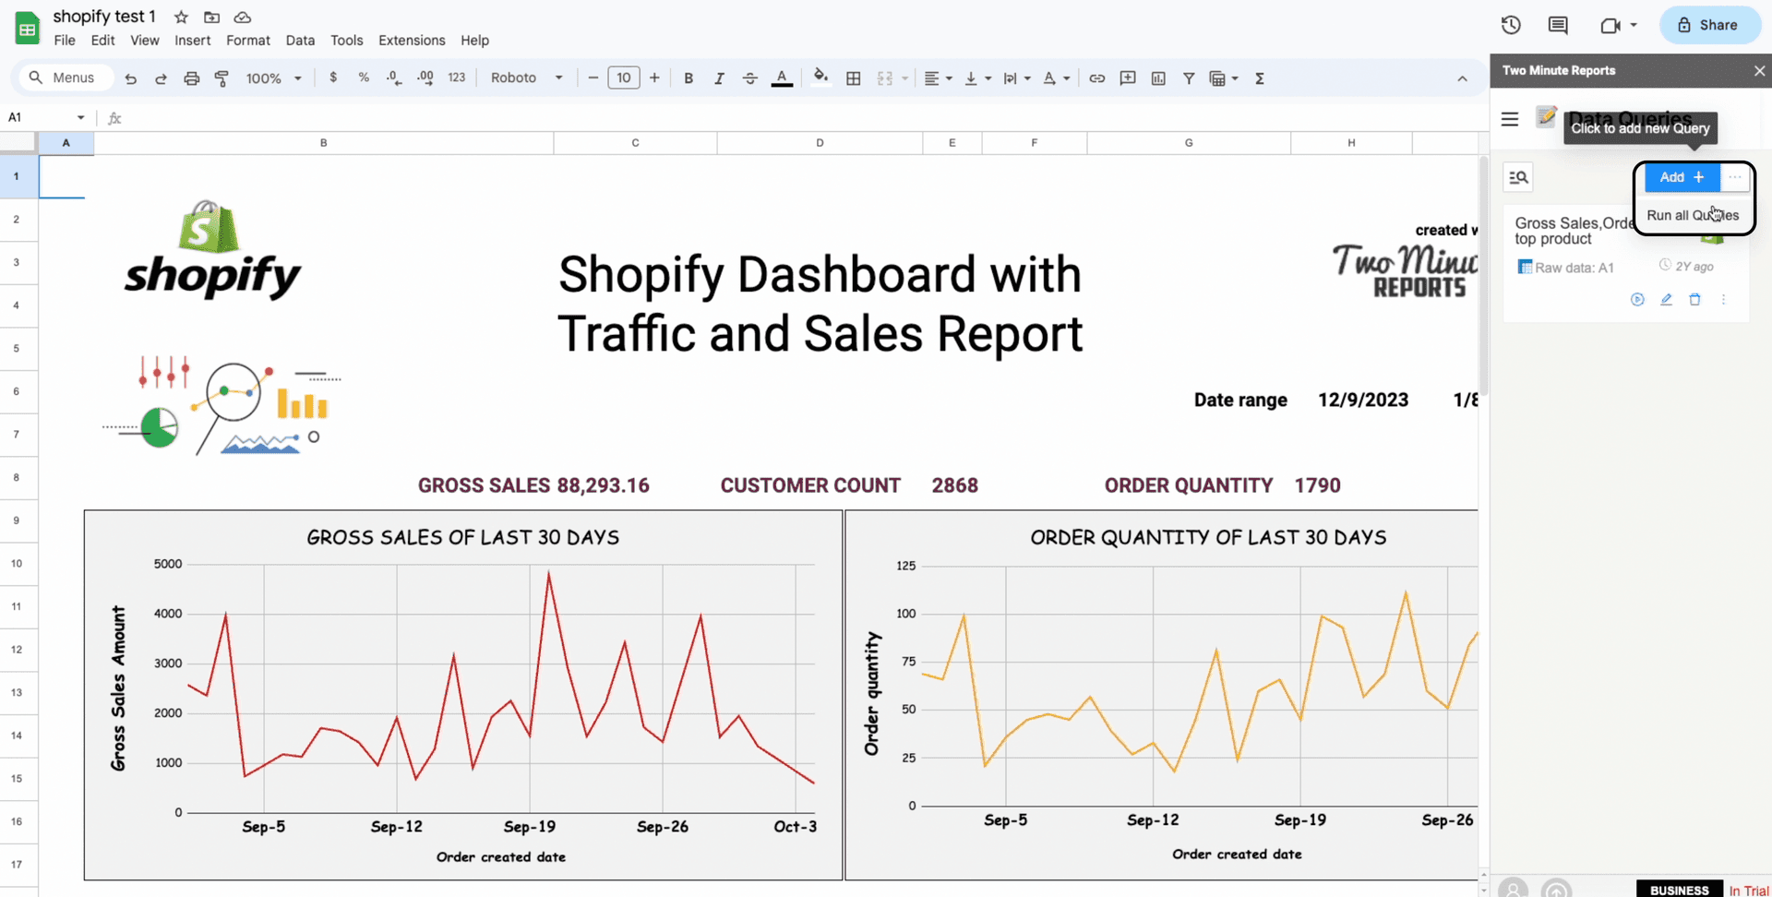Screen dimensions: 1772x897
Task: Open the Format menu
Action: click(248, 41)
